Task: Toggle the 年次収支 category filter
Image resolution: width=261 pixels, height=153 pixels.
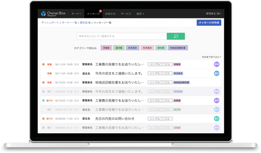Action: (147, 48)
